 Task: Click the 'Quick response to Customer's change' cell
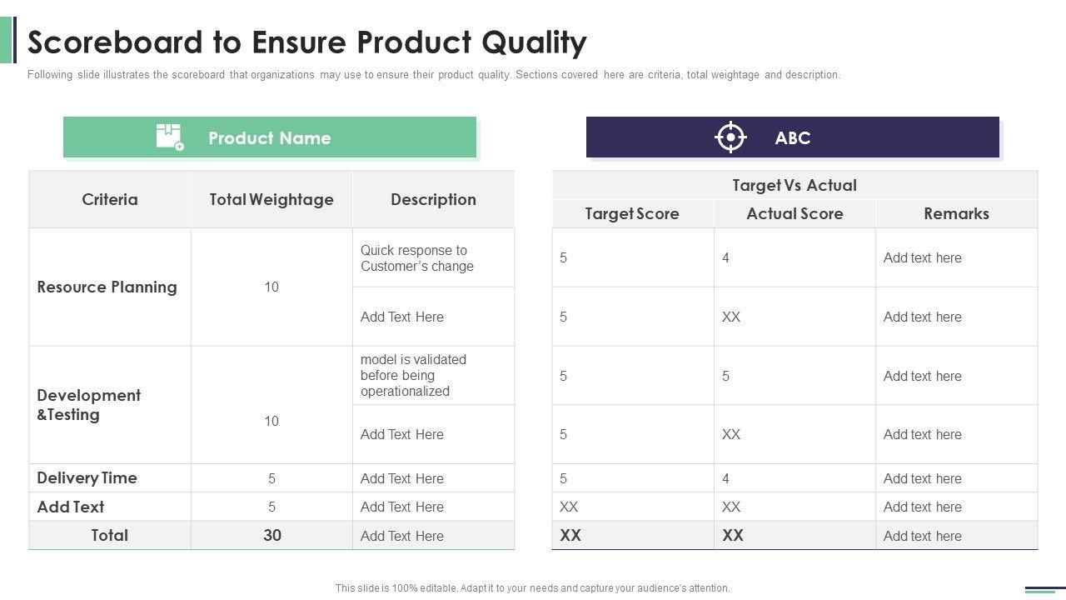(x=417, y=258)
